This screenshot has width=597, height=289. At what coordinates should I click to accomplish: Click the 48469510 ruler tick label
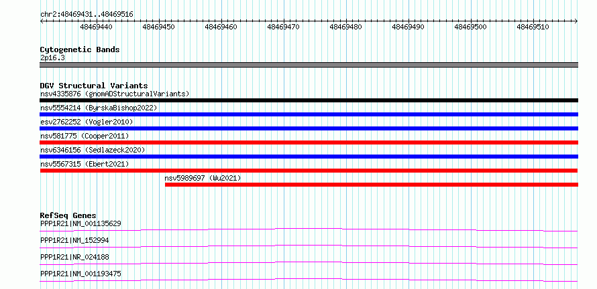coord(533,27)
